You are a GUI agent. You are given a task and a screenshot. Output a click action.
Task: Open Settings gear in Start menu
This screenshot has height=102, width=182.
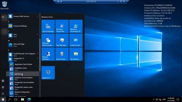tap(3, 87)
